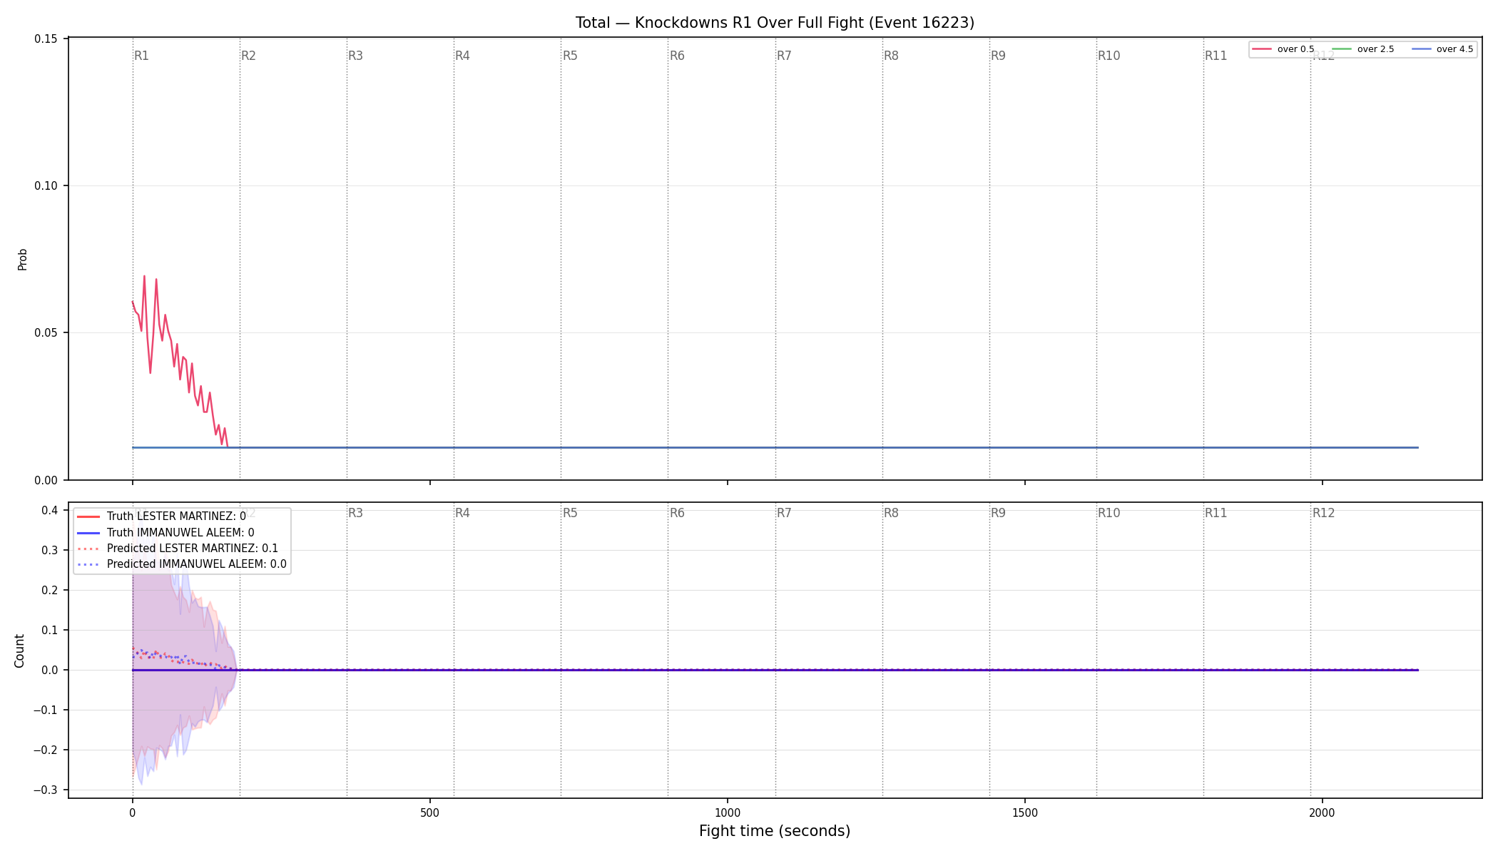Click the R4 round marker in top chart
1498x856 pixels.
coord(462,56)
